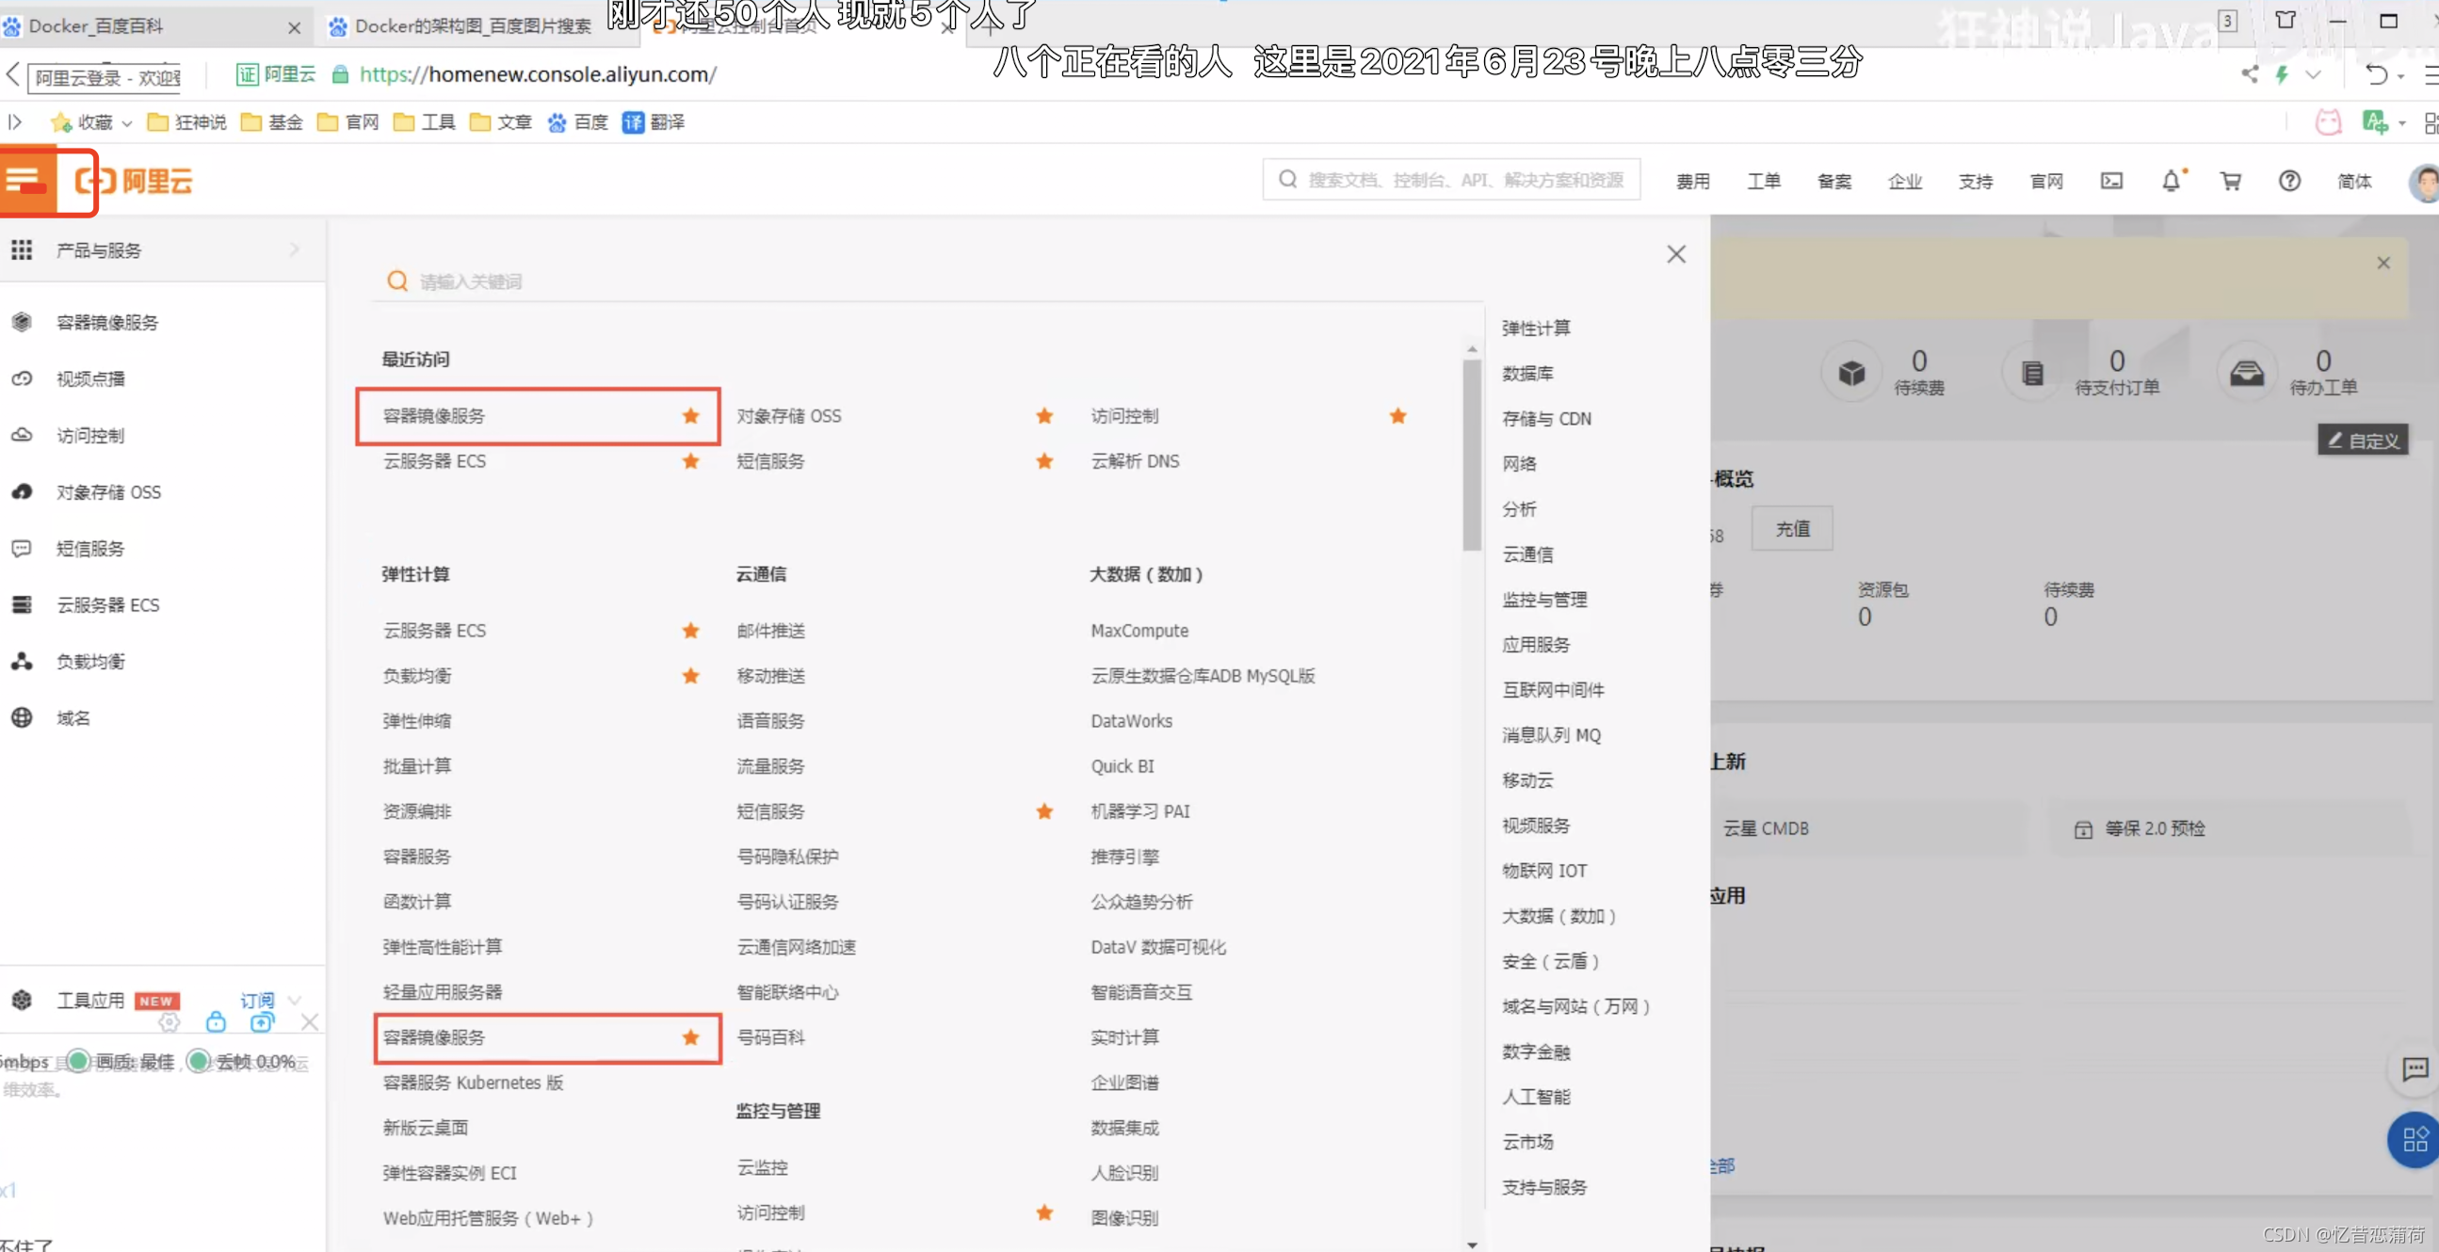
Task: Click the chat feedback floating icon
Action: point(2415,1069)
